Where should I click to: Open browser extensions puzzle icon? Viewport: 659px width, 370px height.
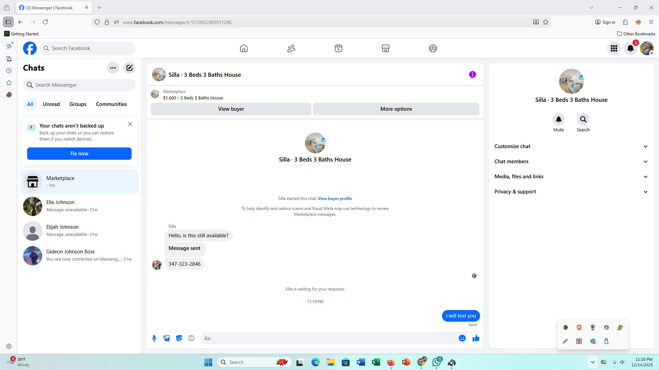[x=625, y=22]
